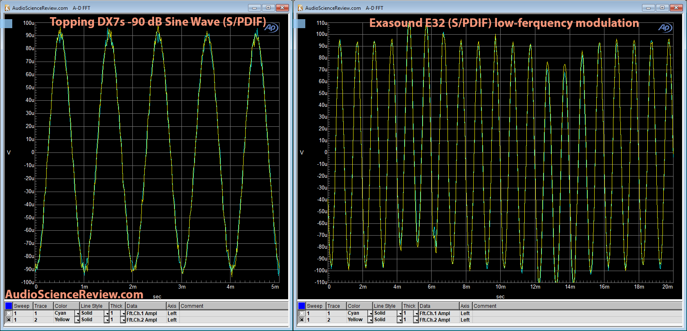687x331 pixels.
Task: Select the Fft.Ch.2 Ampl cell in the Exasound window
Action: [x=439, y=320]
